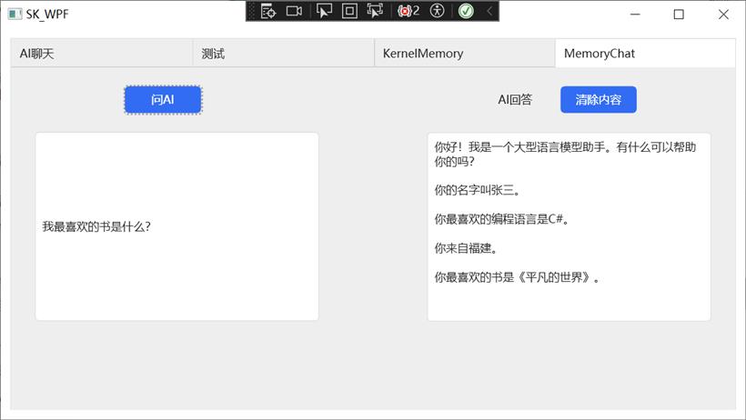Close the SK_WPF window
The image size is (746, 420).
click(x=723, y=15)
